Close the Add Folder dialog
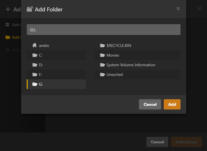Viewport: 207px width, 151px height. coord(178,9)
